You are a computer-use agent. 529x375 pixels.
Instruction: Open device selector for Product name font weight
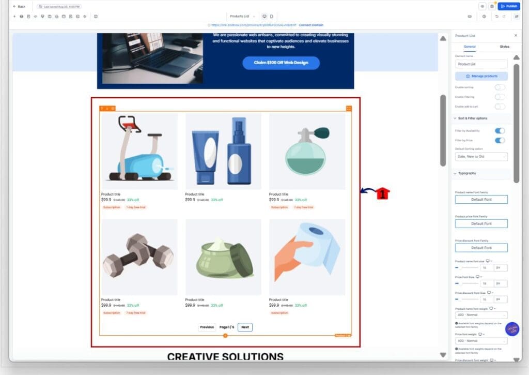492,309
